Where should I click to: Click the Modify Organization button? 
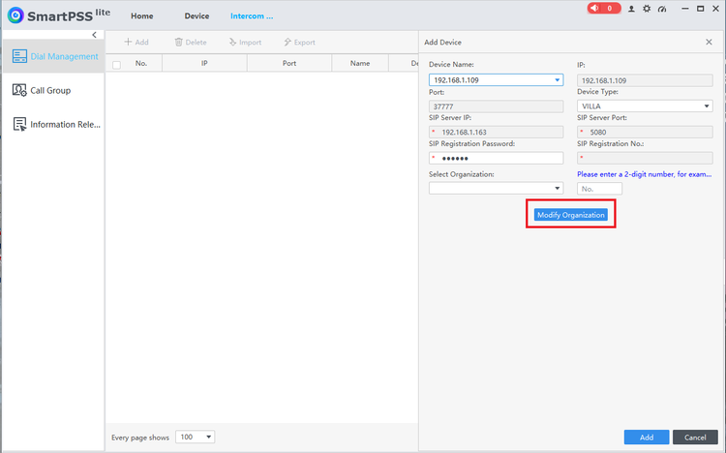[571, 215]
